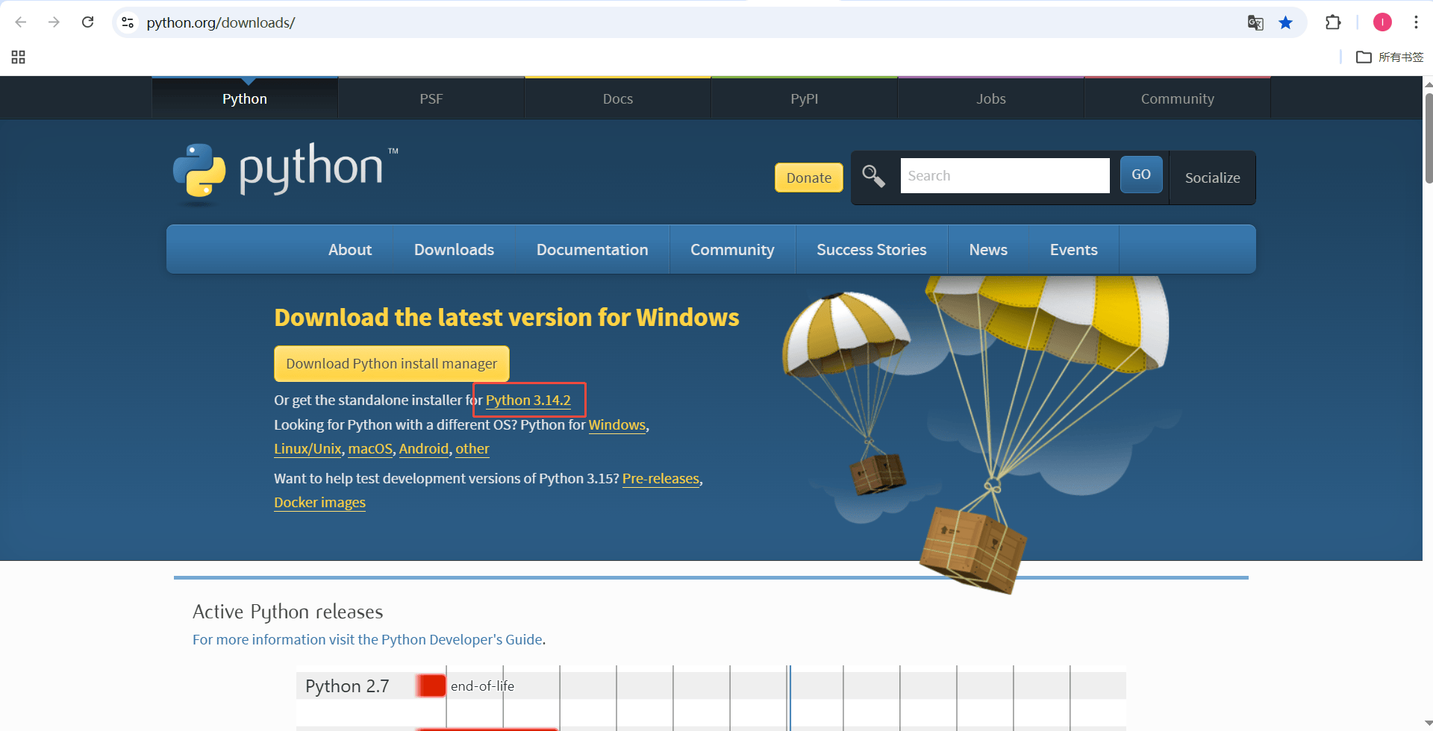
Task: Click the page vertical scrollbar thumb
Action: pyautogui.click(x=1428, y=138)
